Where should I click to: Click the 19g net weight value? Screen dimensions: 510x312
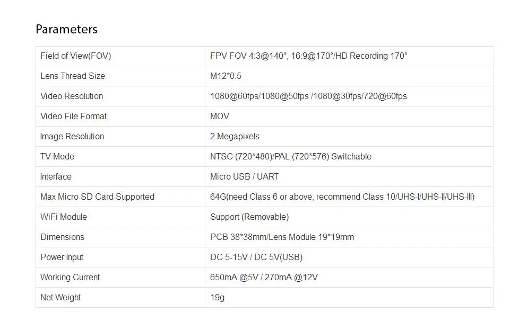[x=217, y=298]
